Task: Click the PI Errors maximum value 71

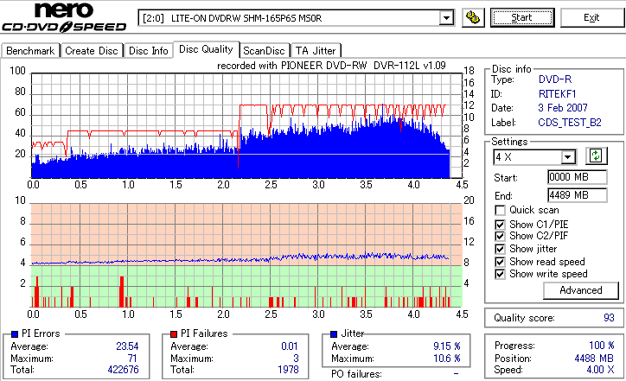Action: [132, 359]
